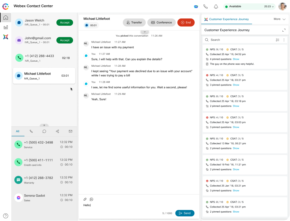Expand Customer Experience Journey panel to fullscreen
The image size is (290, 221).
284,30
